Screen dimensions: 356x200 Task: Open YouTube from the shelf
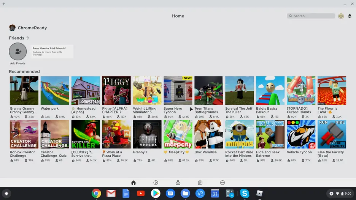[141, 194]
